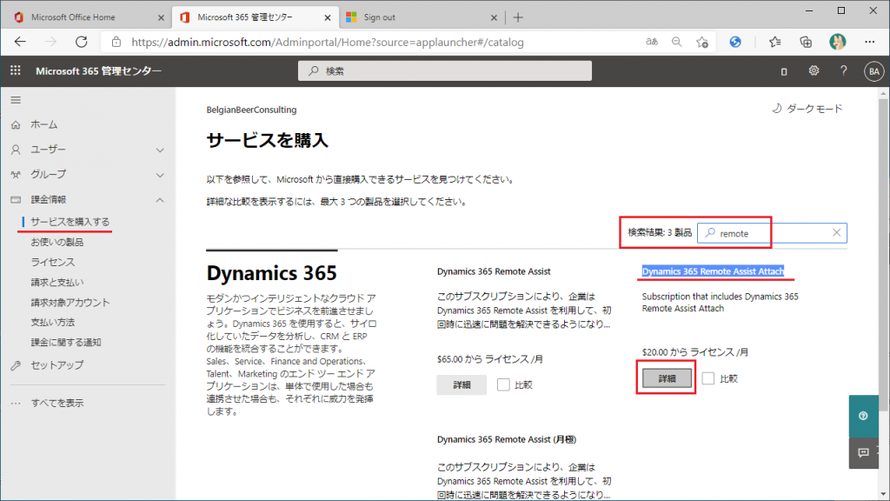Open the browser Favorites list icon

click(774, 42)
